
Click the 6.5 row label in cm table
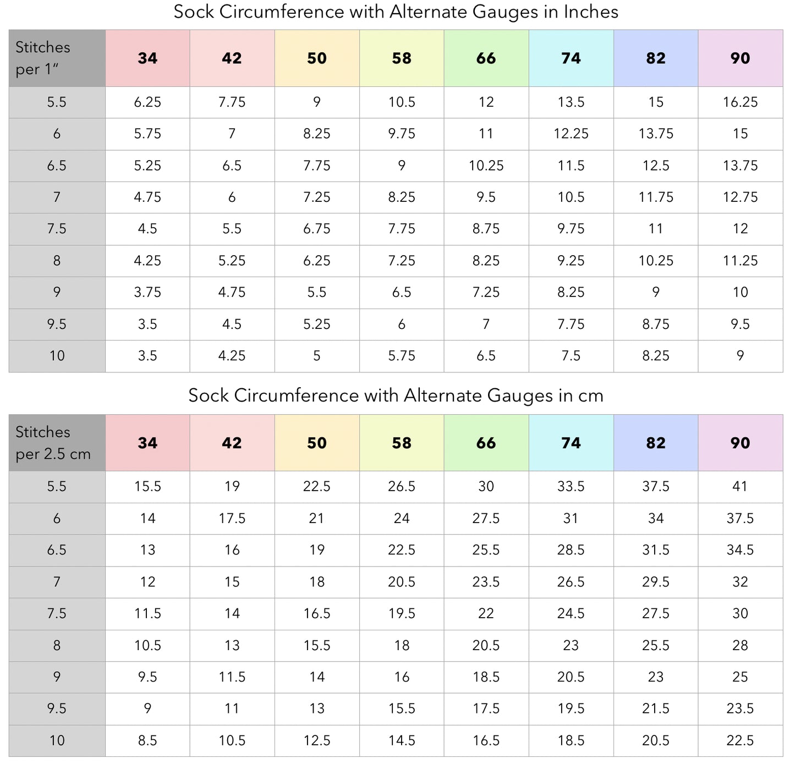pyautogui.click(x=57, y=550)
